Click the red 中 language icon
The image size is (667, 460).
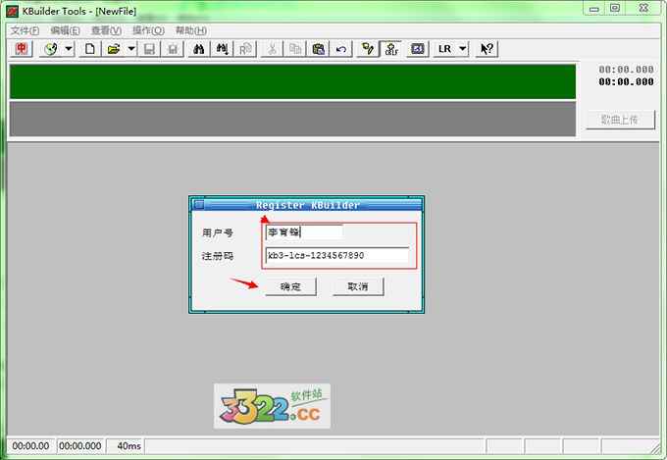point(22,49)
